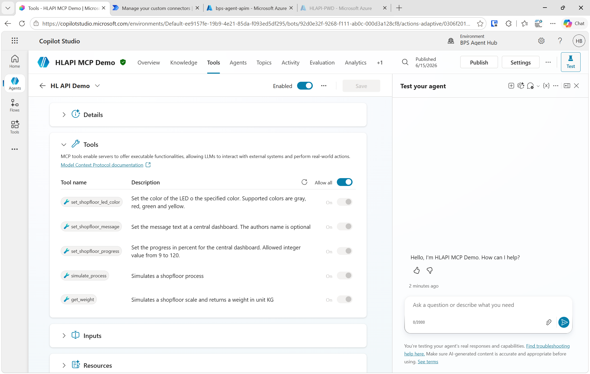
Task: Start a new test conversation
Action: click(x=511, y=86)
